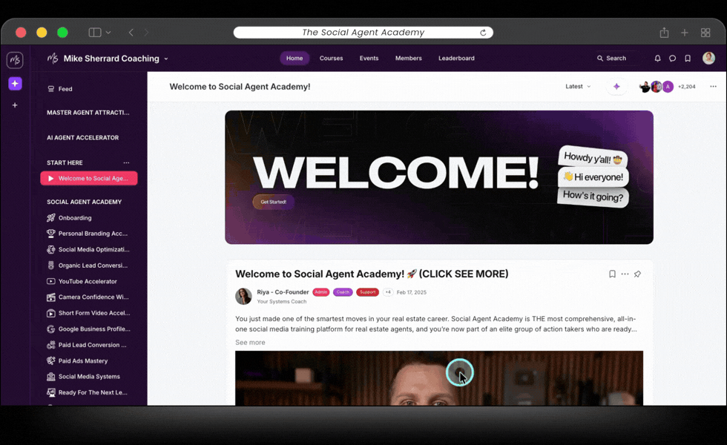The width and height of the screenshot is (727, 445).
Task: Select the Onboarding course in the sidebar
Action: 74,217
